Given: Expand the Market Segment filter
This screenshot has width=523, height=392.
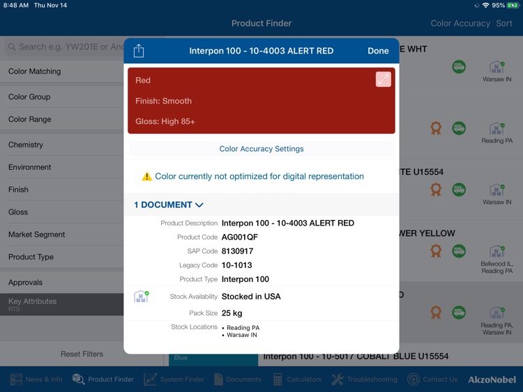Looking at the screenshot, I should tap(61, 235).
